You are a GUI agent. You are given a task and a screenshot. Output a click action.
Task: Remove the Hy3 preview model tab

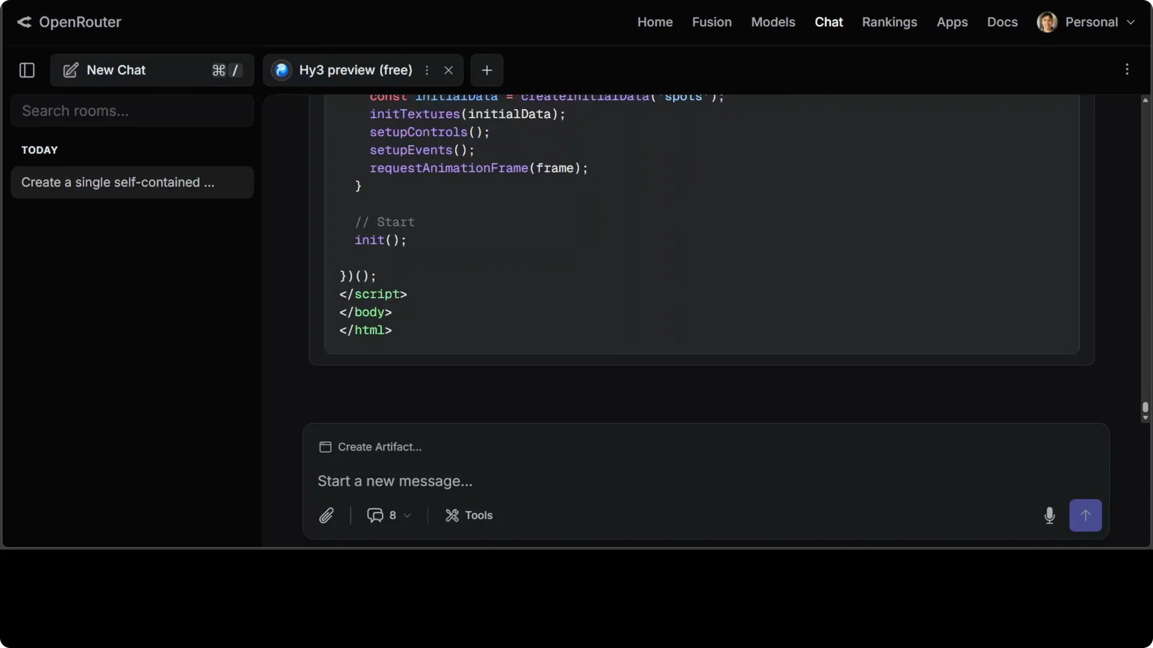(x=449, y=70)
